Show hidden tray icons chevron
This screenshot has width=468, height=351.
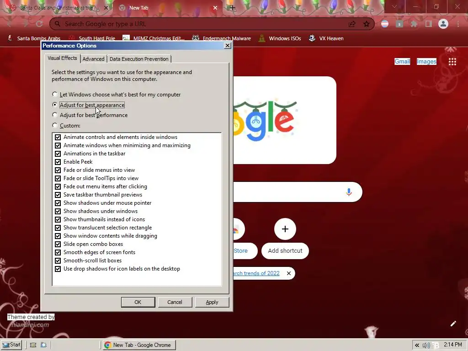pos(417,346)
